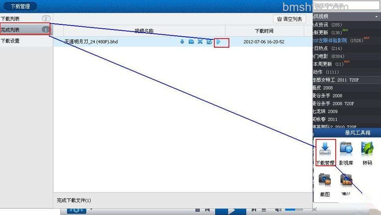The height and width of the screenshot is (215, 381).
Task: Open the dropdown arrow beside the eye logo
Action: [91, 209]
